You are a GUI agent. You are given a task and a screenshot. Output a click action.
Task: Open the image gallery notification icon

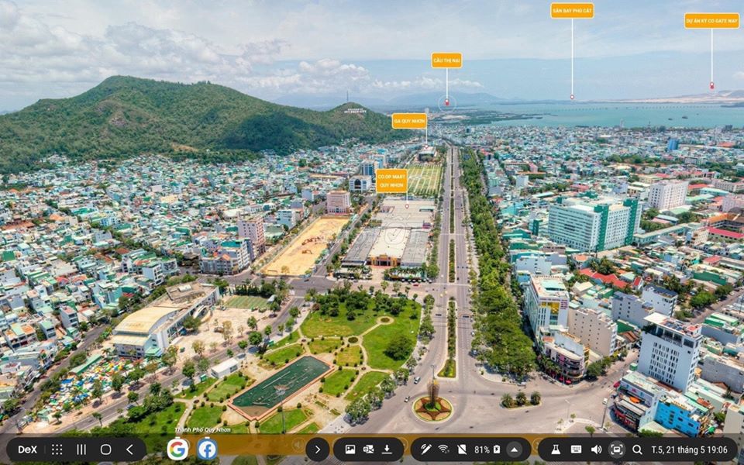(x=350, y=449)
